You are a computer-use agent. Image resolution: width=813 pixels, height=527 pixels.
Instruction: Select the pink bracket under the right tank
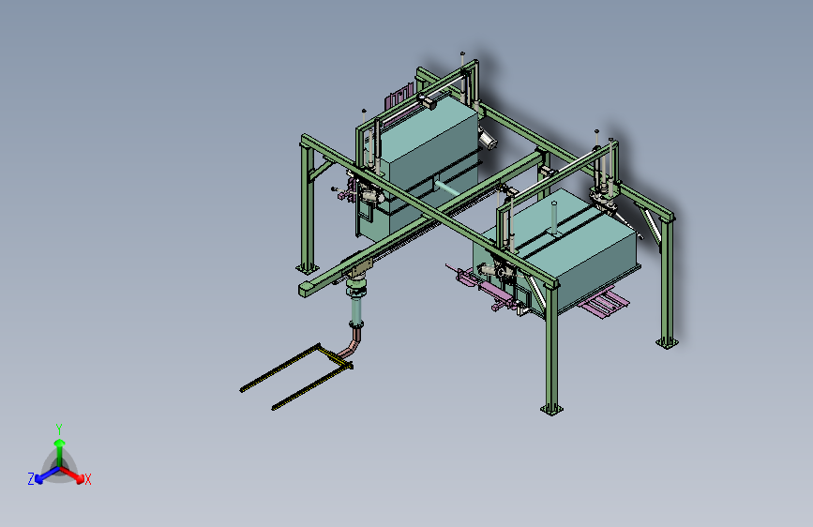[x=604, y=304]
